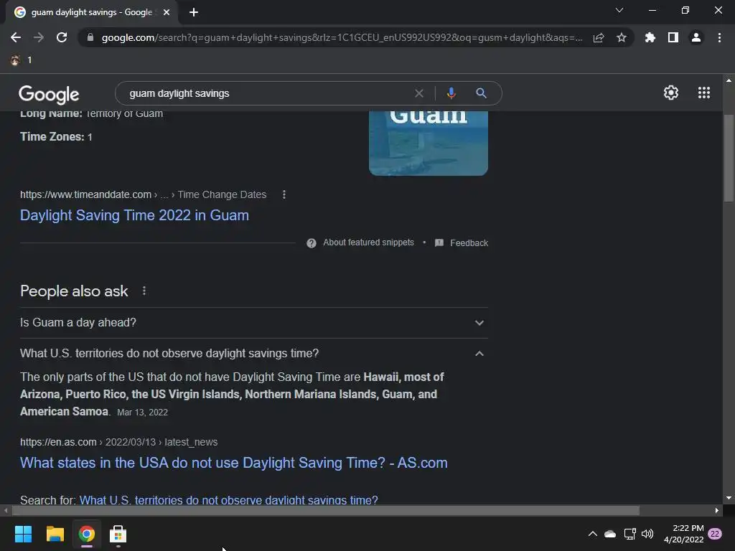Click the address bar URL
Screen dimensions: 735x551
[342, 37]
